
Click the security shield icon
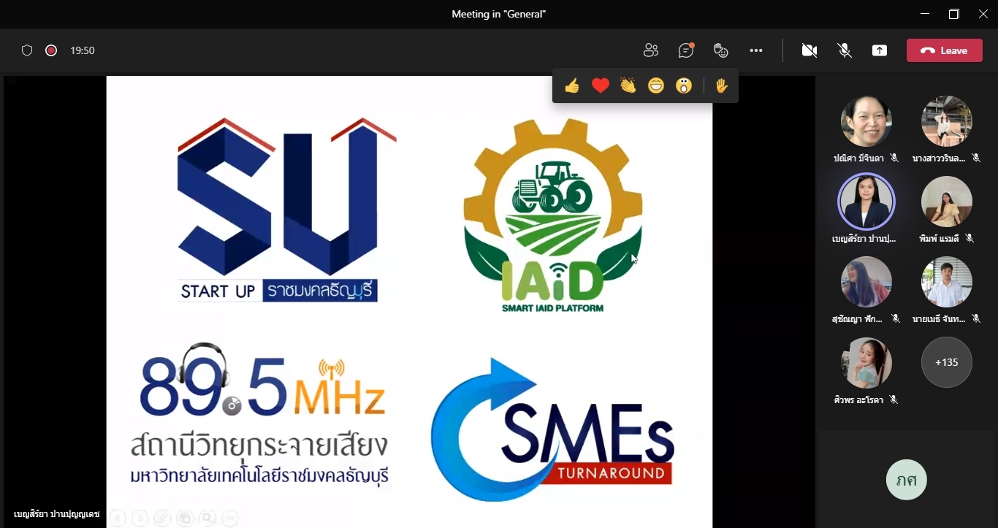(x=27, y=50)
